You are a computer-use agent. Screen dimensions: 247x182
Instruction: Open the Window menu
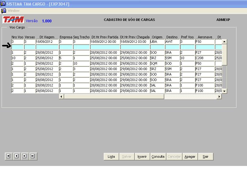[x=13, y=11]
